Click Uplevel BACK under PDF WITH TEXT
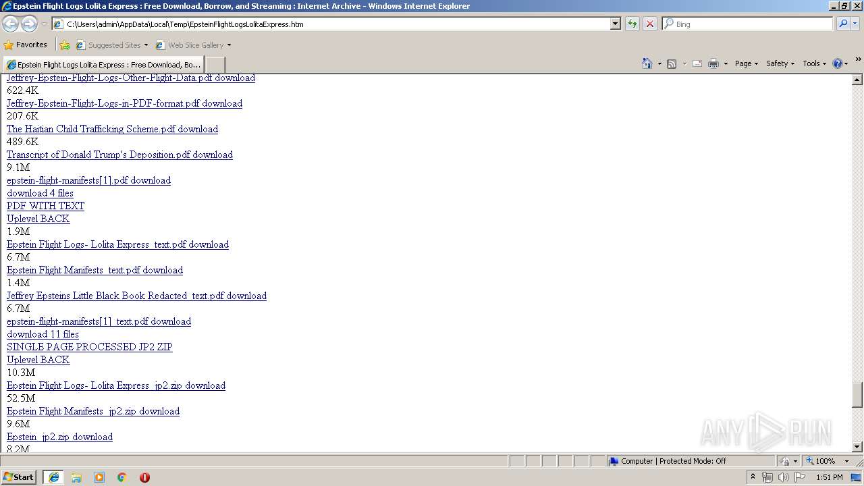The width and height of the screenshot is (864, 486). (x=38, y=219)
